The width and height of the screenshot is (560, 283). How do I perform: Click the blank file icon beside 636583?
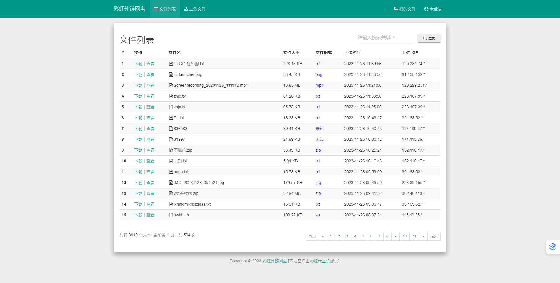click(x=171, y=129)
